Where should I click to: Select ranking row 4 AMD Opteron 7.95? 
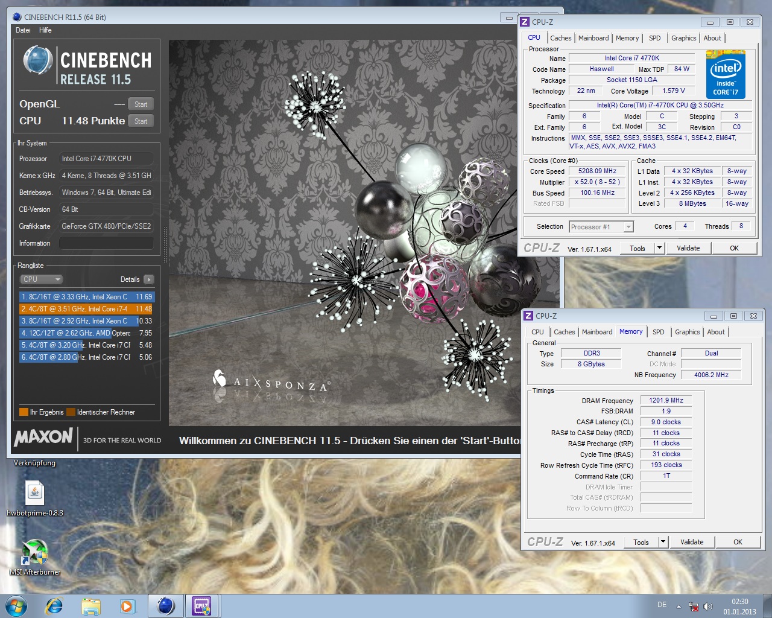(x=87, y=333)
